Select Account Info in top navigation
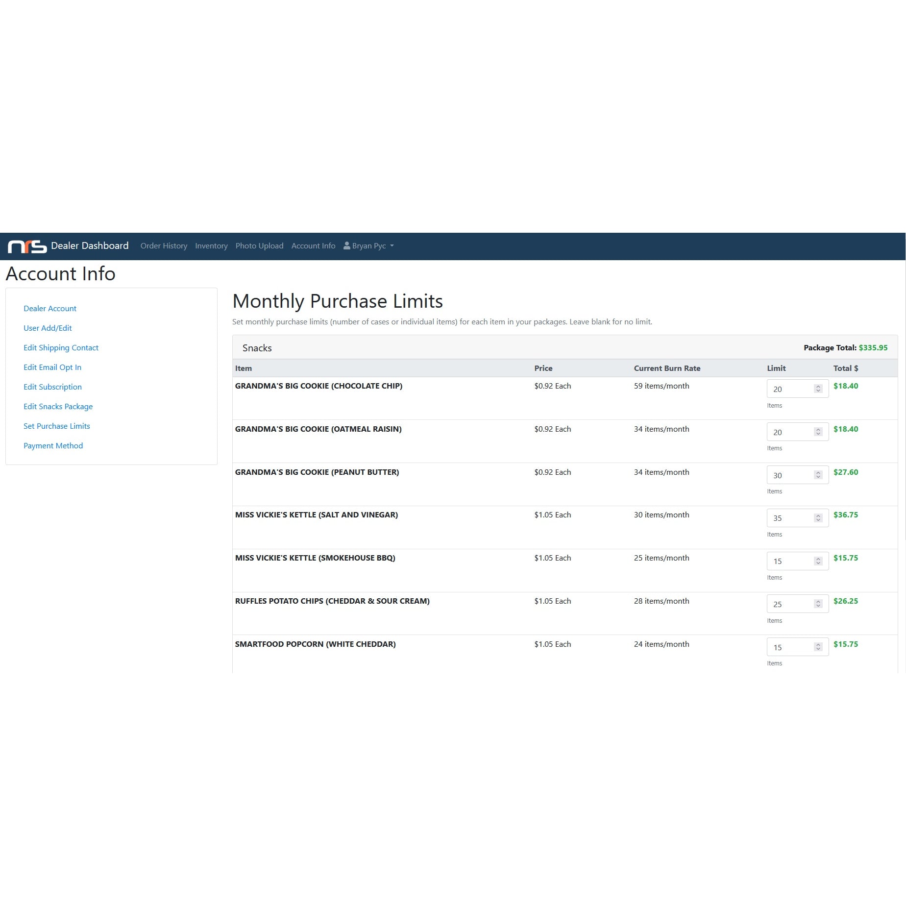This screenshot has width=906, height=906. pos(313,246)
